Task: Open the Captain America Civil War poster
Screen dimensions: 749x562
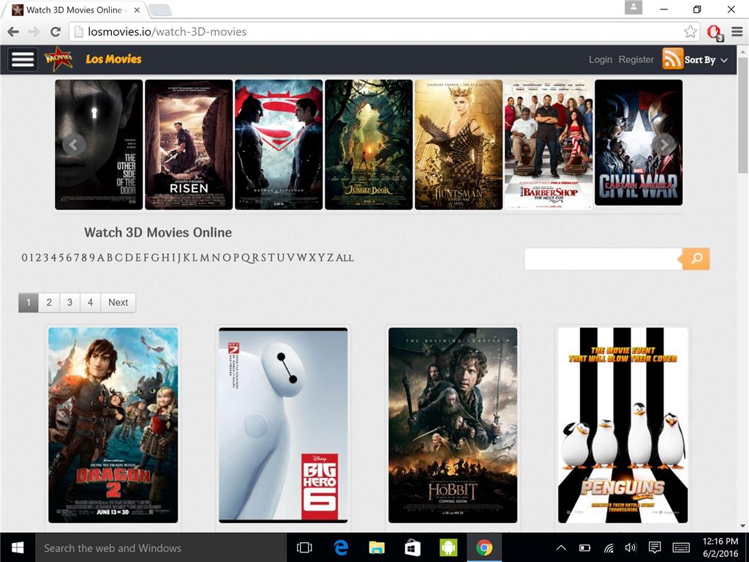Action: (639, 143)
